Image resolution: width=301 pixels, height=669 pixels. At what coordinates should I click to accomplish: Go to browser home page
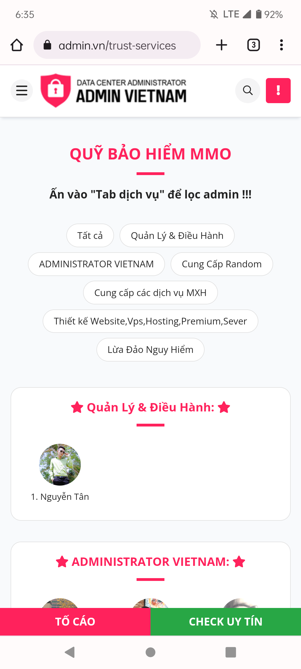[x=17, y=45]
